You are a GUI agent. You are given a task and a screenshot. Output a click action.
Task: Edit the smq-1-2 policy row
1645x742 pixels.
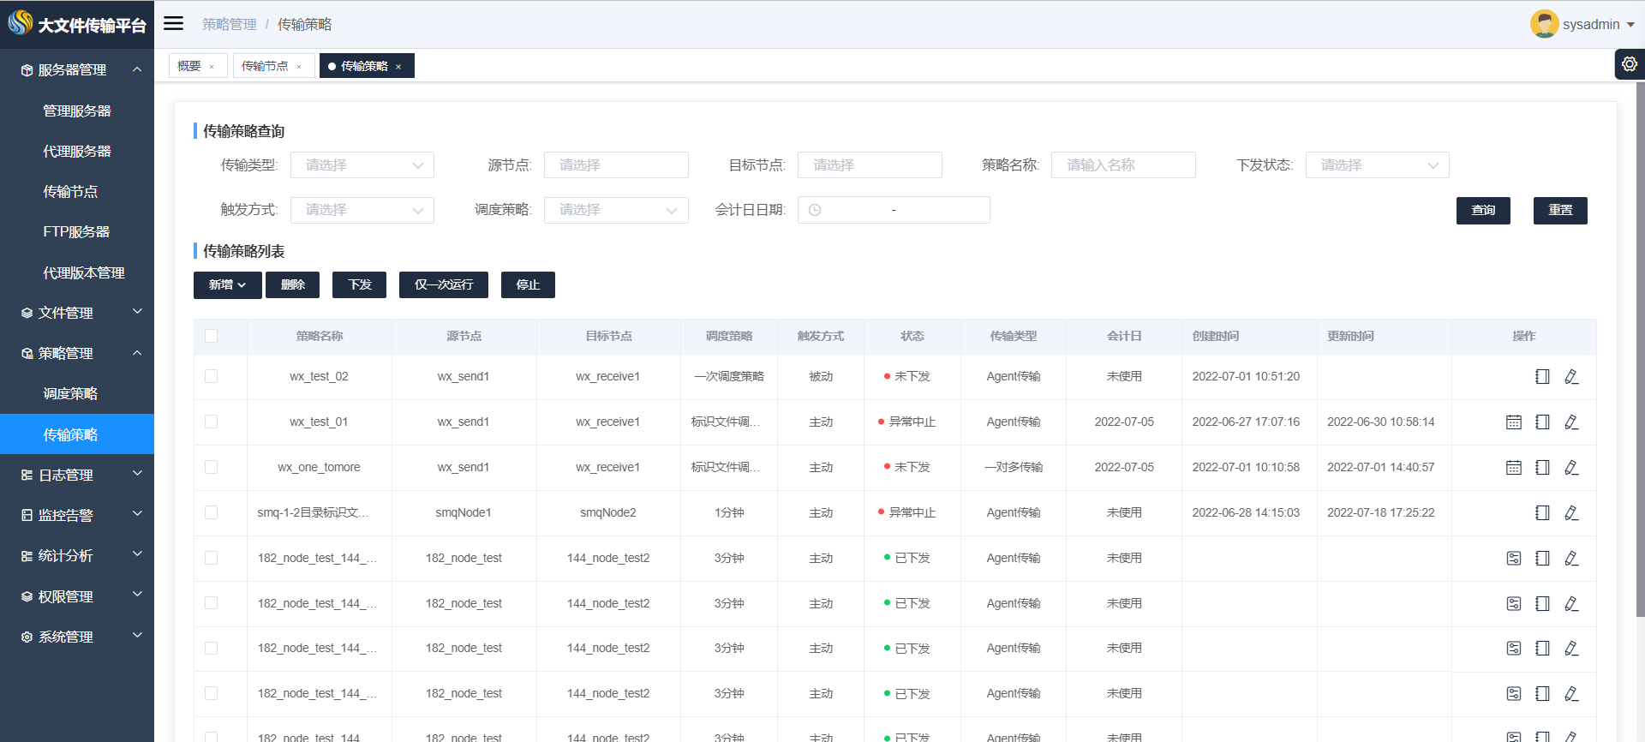[x=1571, y=512]
